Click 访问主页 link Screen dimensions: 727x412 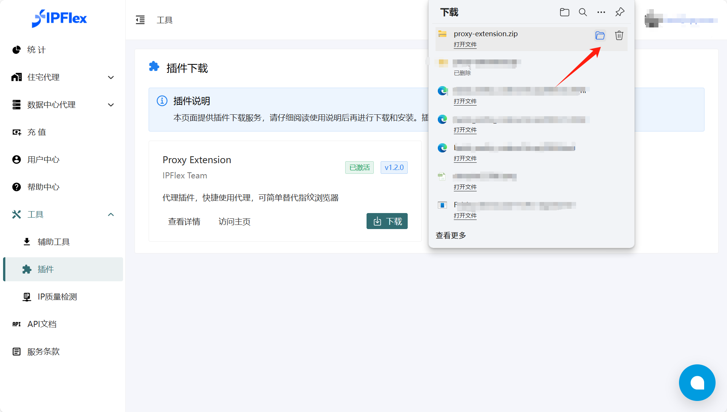coord(234,221)
